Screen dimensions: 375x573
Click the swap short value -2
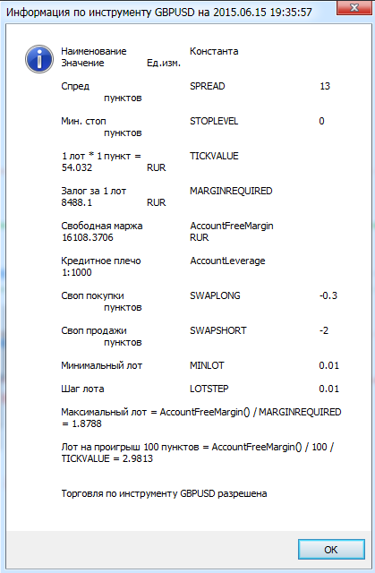324,330
